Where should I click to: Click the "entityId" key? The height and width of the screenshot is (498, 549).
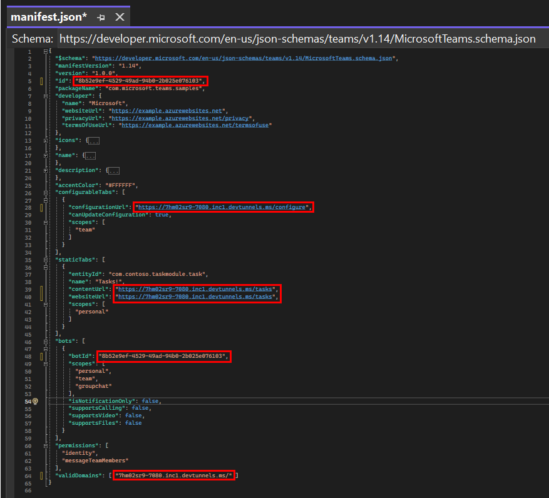pyautogui.click(x=85, y=274)
